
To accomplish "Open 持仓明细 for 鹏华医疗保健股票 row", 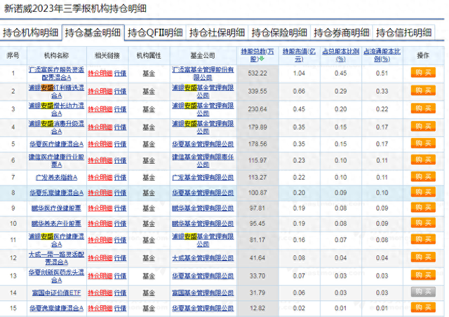I will [x=100, y=209].
